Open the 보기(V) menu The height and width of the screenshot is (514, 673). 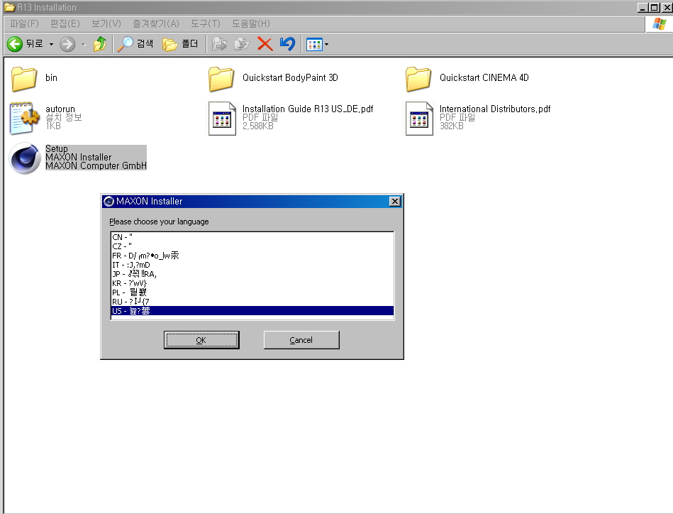[x=106, y=23]
